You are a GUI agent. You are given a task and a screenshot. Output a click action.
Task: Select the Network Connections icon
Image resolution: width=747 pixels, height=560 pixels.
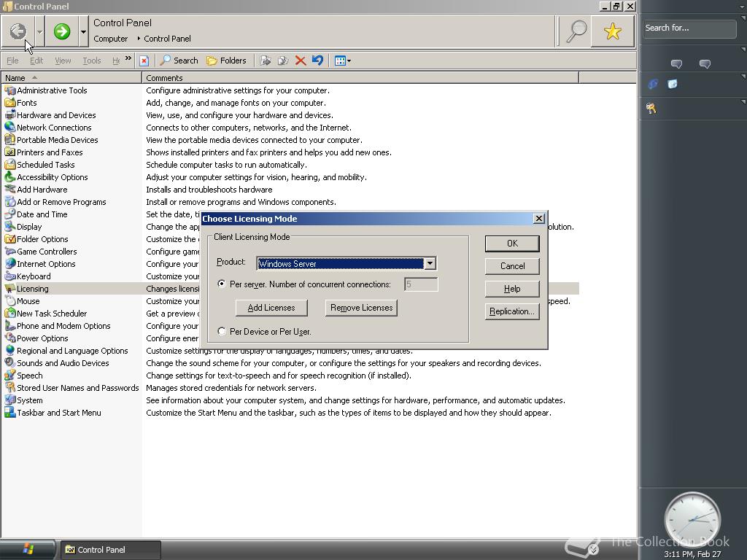coord(10,127)
